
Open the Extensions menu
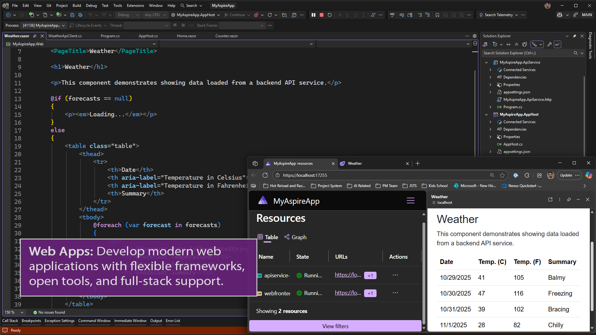pos(135,5)
